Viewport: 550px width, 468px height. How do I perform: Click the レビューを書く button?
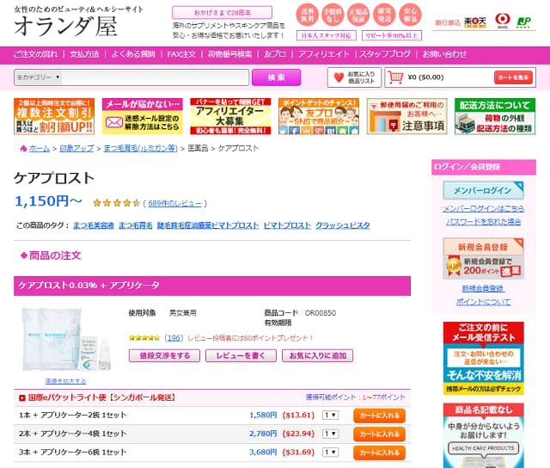click(241, 355)
